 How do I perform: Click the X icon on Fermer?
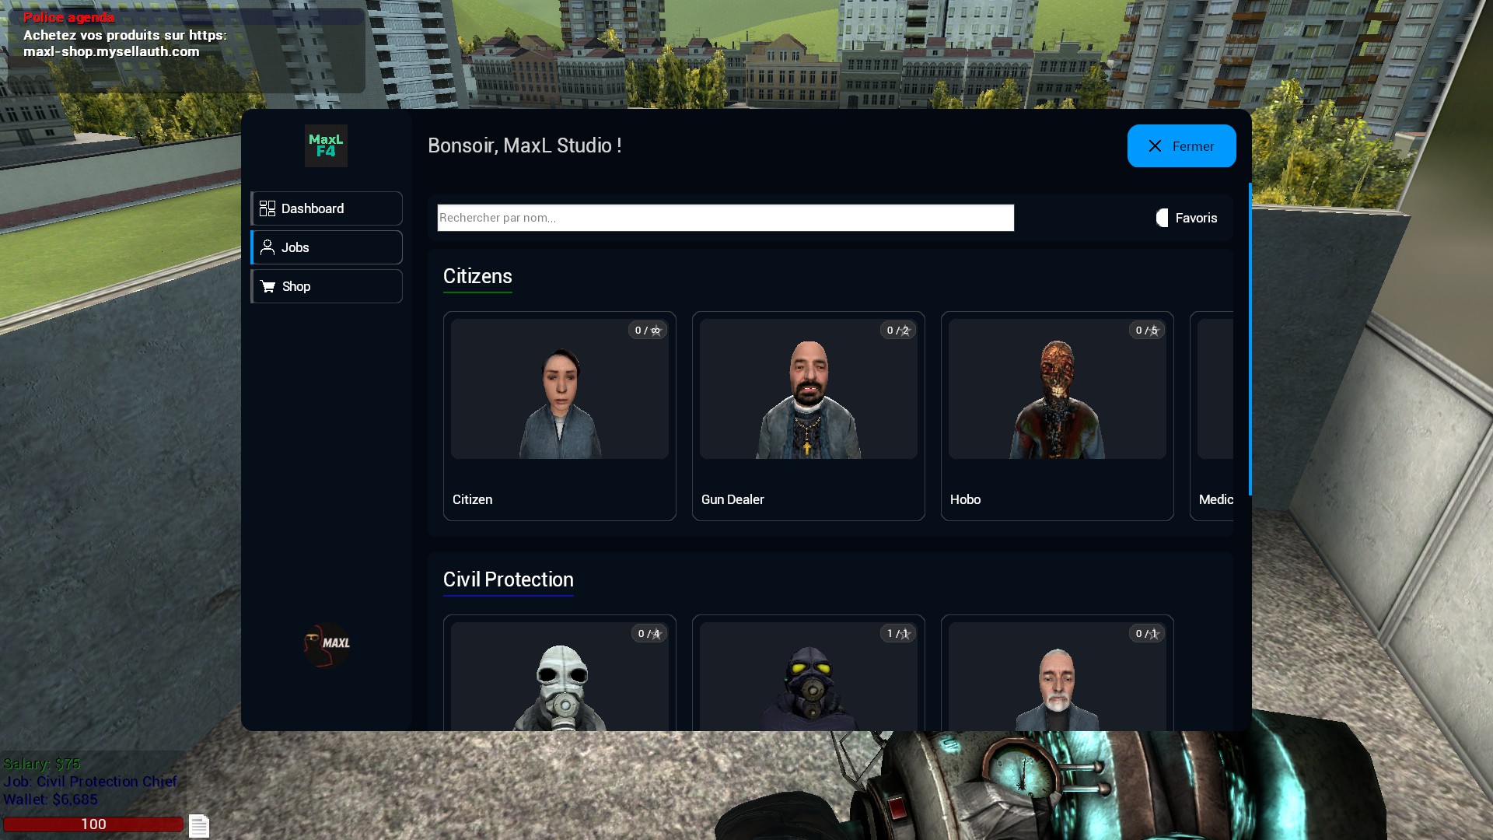1155,146
